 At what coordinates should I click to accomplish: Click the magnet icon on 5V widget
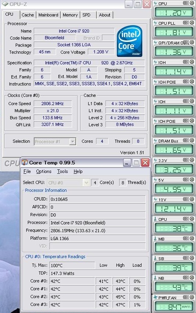click(186, 180)
